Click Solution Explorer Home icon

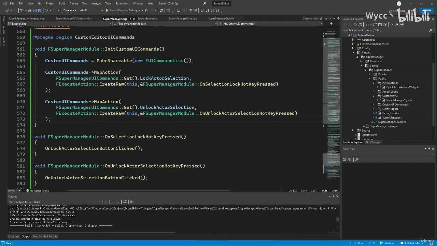tap(355, 25)
